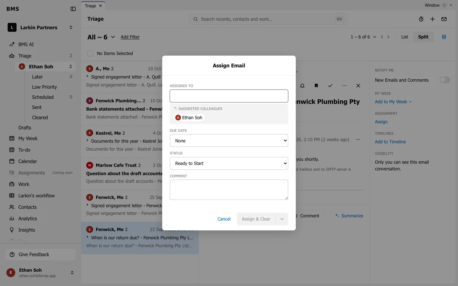
Task: Select Ethan Soh inbox under Triage
Action: pos(45,66)
